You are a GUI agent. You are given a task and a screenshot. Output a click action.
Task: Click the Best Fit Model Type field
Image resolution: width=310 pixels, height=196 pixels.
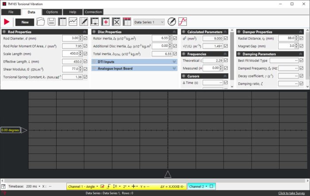point(284,61)
